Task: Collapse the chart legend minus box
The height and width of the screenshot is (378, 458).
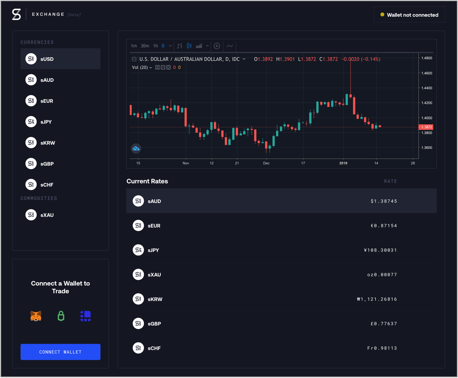Action: click(x=134, y=59)
